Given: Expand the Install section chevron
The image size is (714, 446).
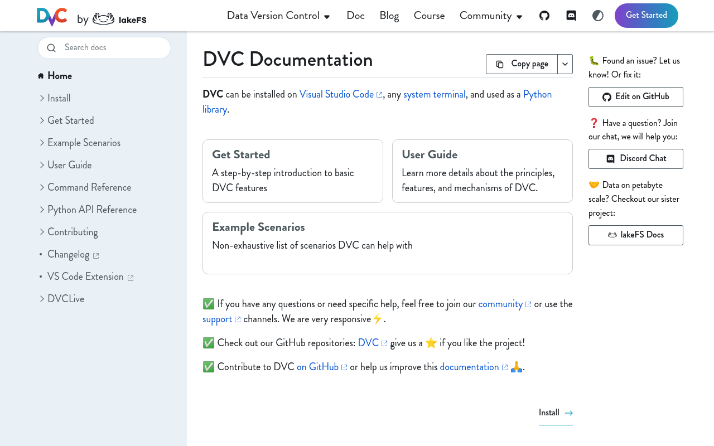Looking at the screenshot, I should 42,98.
